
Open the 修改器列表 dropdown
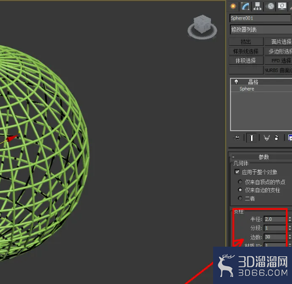(261, 29)
